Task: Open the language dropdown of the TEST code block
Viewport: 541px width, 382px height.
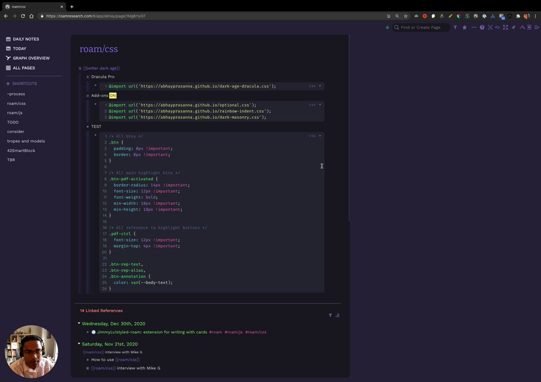Action: click(316, 136)
